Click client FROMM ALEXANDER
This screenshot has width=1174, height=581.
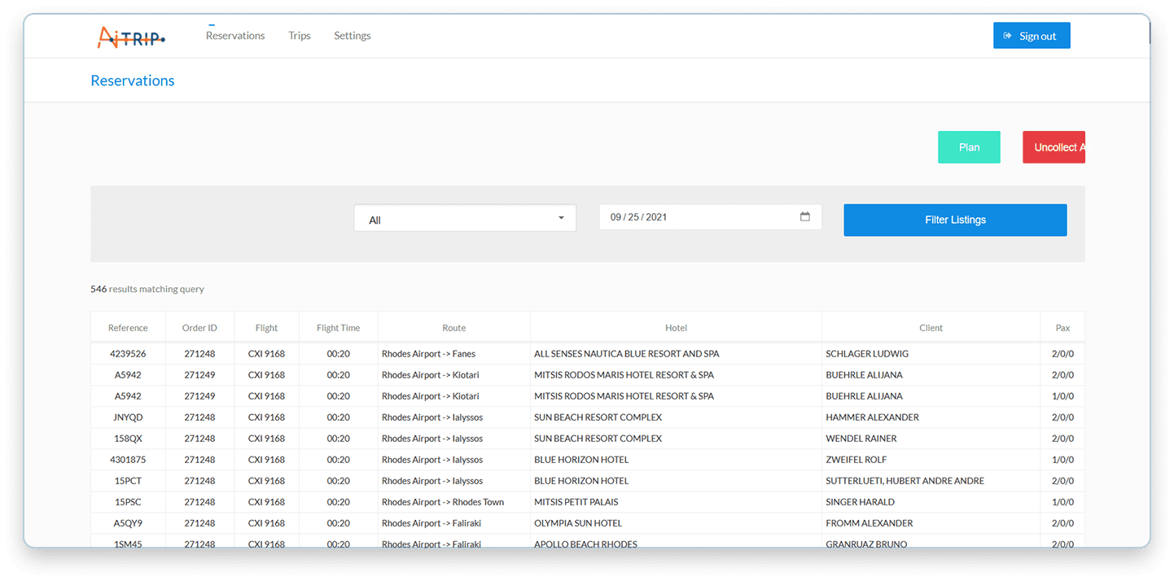tap(870, 523)
